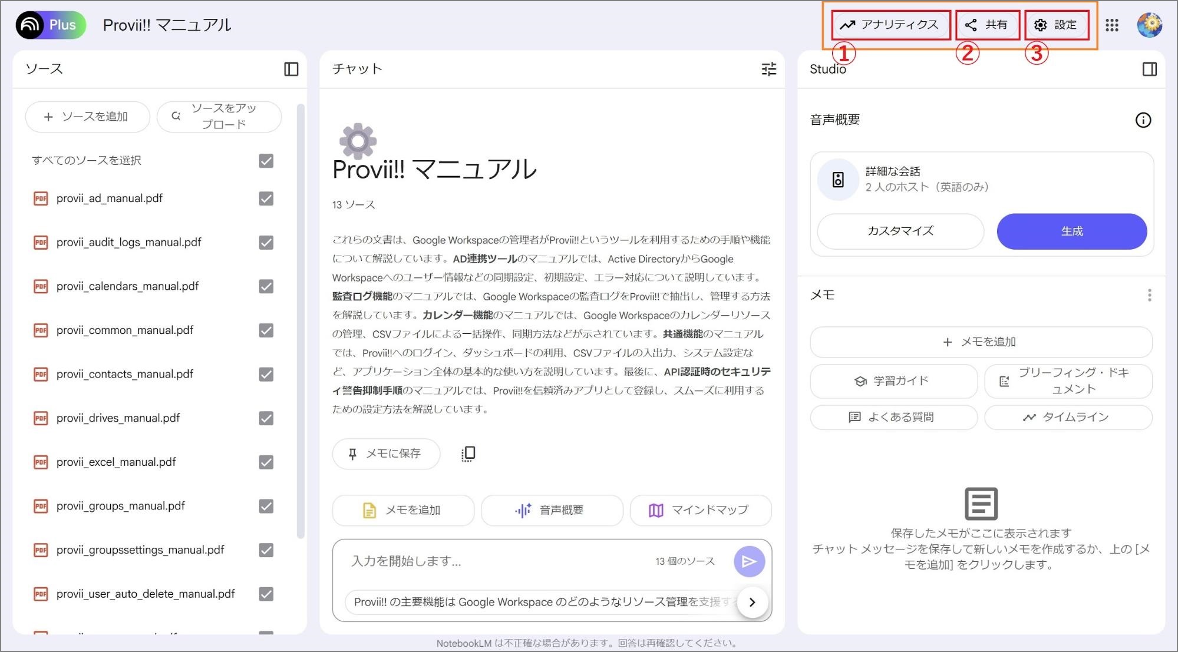Show next suggested question chevron
This screenshot has height=652, width=1178.
(752, 602)
